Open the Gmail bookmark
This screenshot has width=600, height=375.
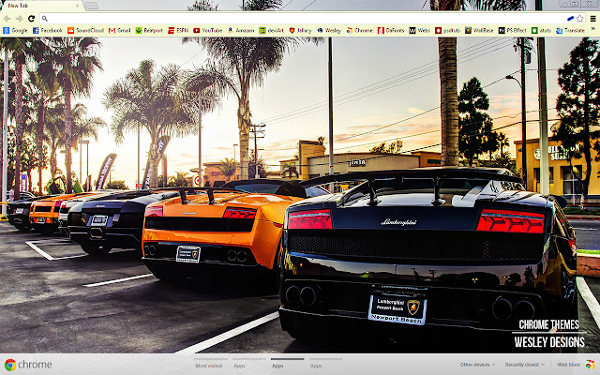click(120, 30)
